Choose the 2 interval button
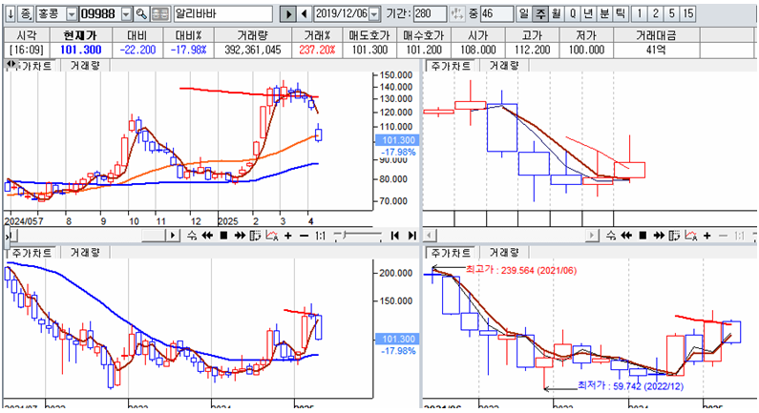Screen dimensions: 759x413 pos(655,14)
